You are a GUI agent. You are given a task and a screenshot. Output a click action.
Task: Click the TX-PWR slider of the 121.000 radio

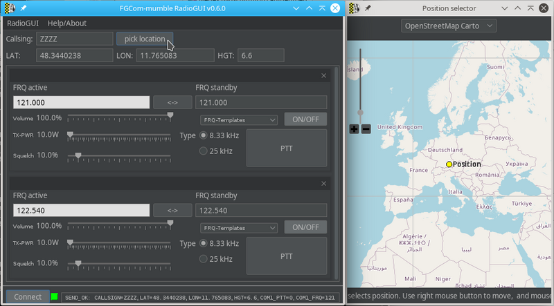[x=119, y=137]
